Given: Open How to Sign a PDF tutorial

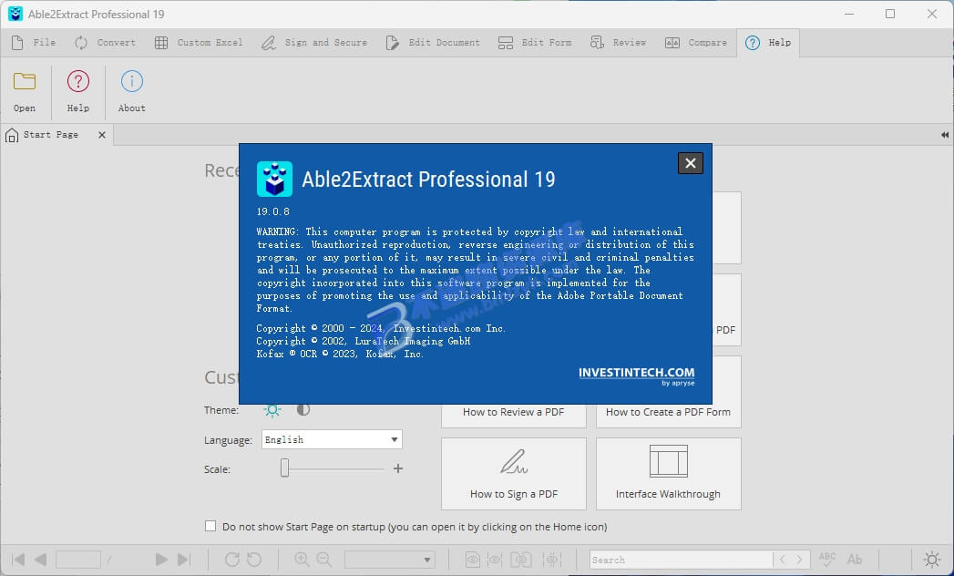Looking at the screenshot, I should (514, 474).
